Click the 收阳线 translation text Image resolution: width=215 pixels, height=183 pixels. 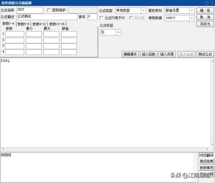tap(6, 155)
